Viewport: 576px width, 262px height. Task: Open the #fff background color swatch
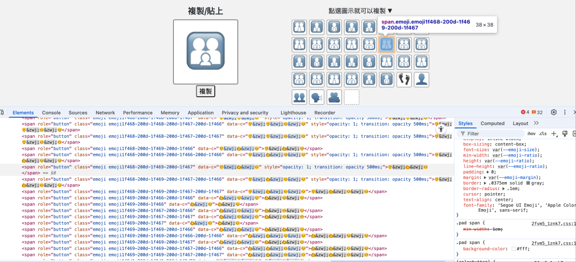[514, 249]
